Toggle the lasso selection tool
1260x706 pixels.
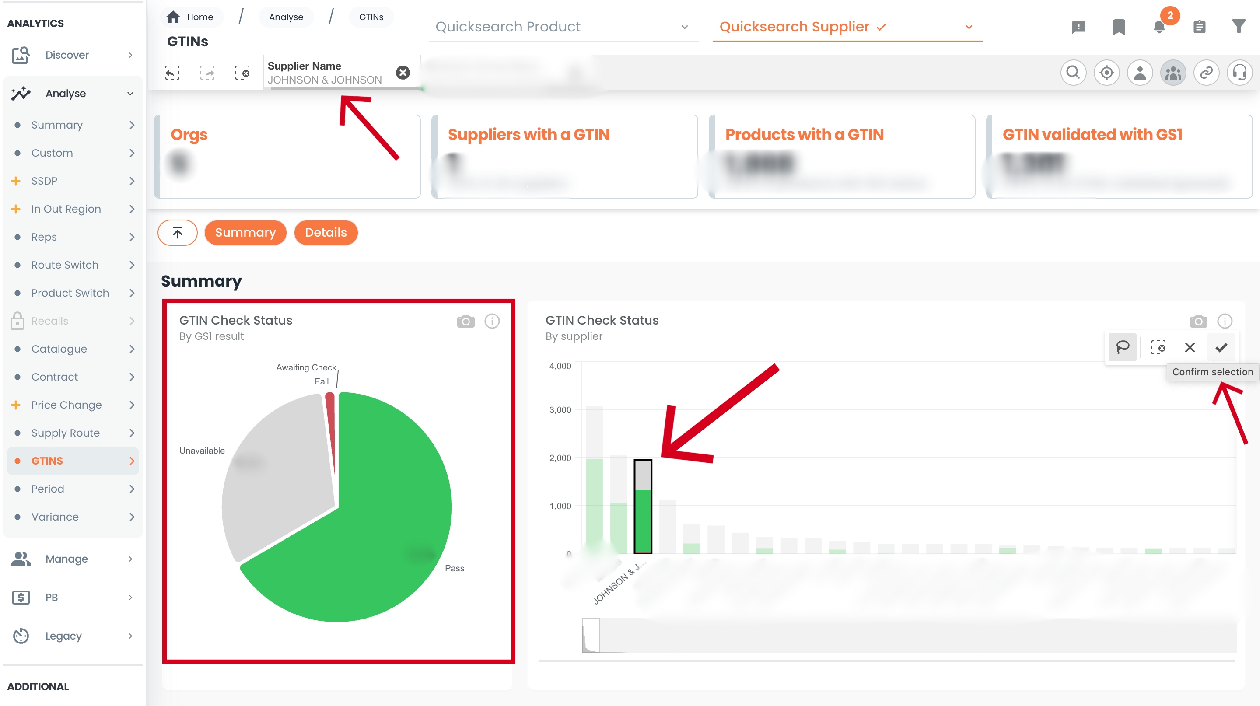[1123, 348]
